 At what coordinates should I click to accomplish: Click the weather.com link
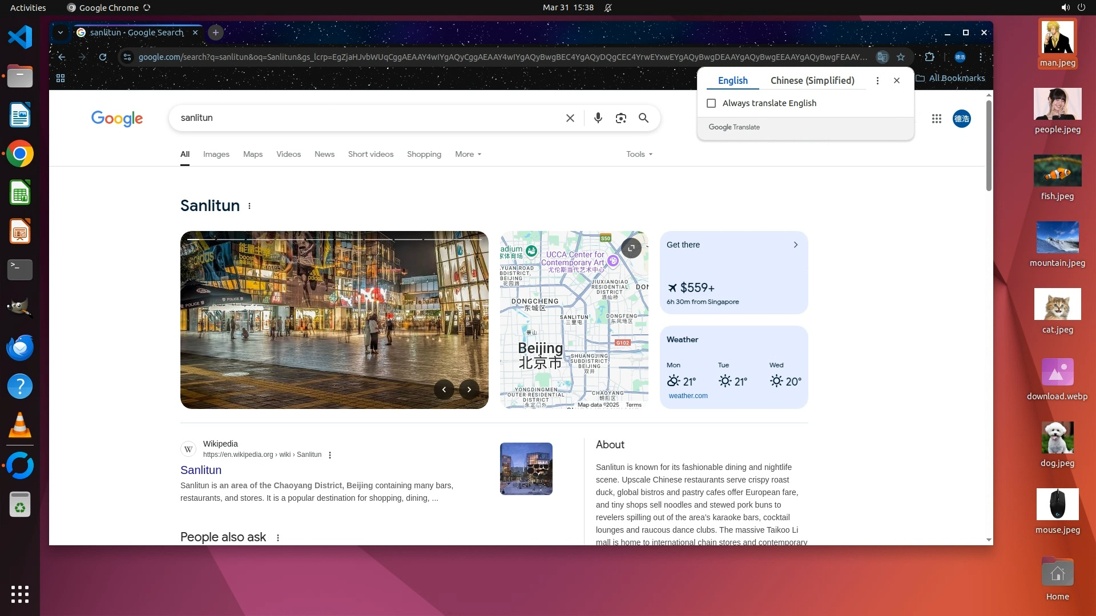click(688, 396)
